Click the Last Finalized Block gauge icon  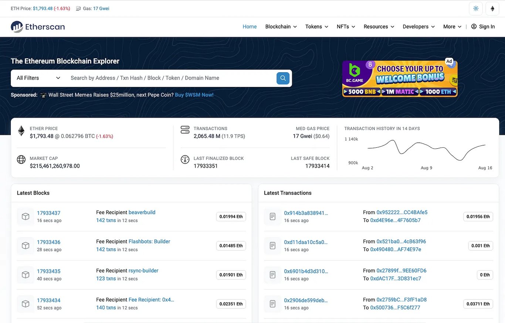click(x=185, y=159)
